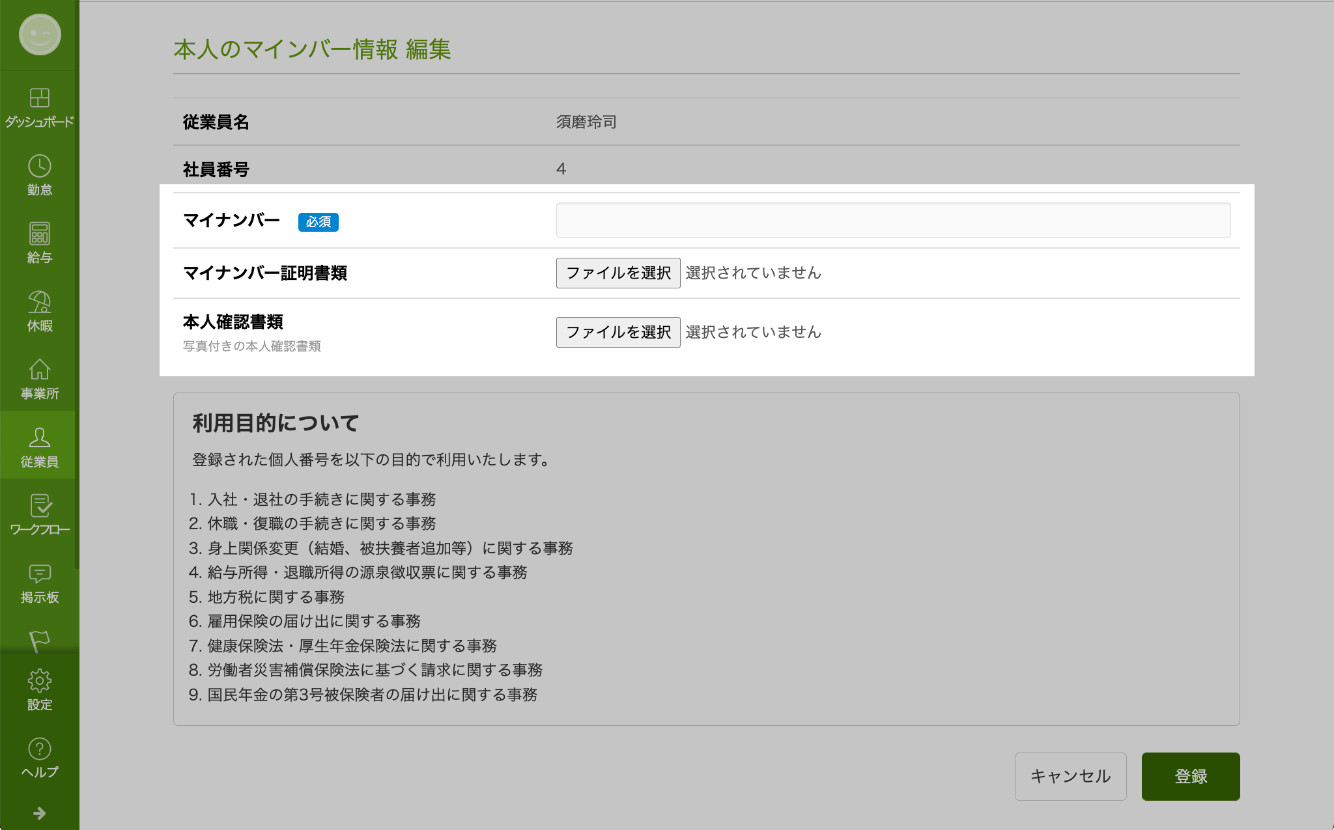Select the 従業員 (employees) sidebar icon
The height and width of the screenshot is (830, 1334).
39,446
